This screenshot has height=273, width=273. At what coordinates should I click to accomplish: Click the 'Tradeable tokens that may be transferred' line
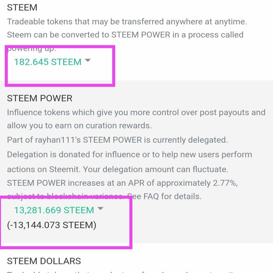pyautogui.click(x=127, y=22)
